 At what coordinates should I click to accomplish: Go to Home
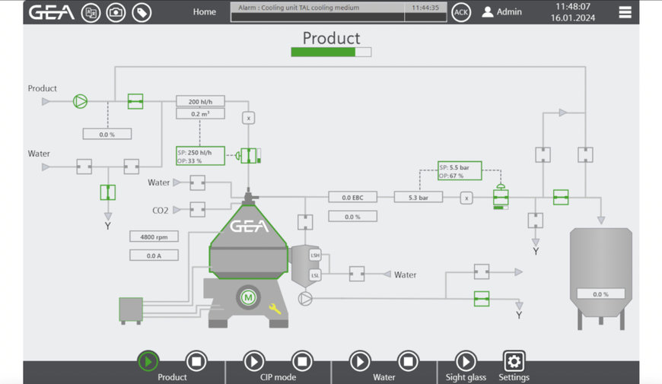[205, 12]
